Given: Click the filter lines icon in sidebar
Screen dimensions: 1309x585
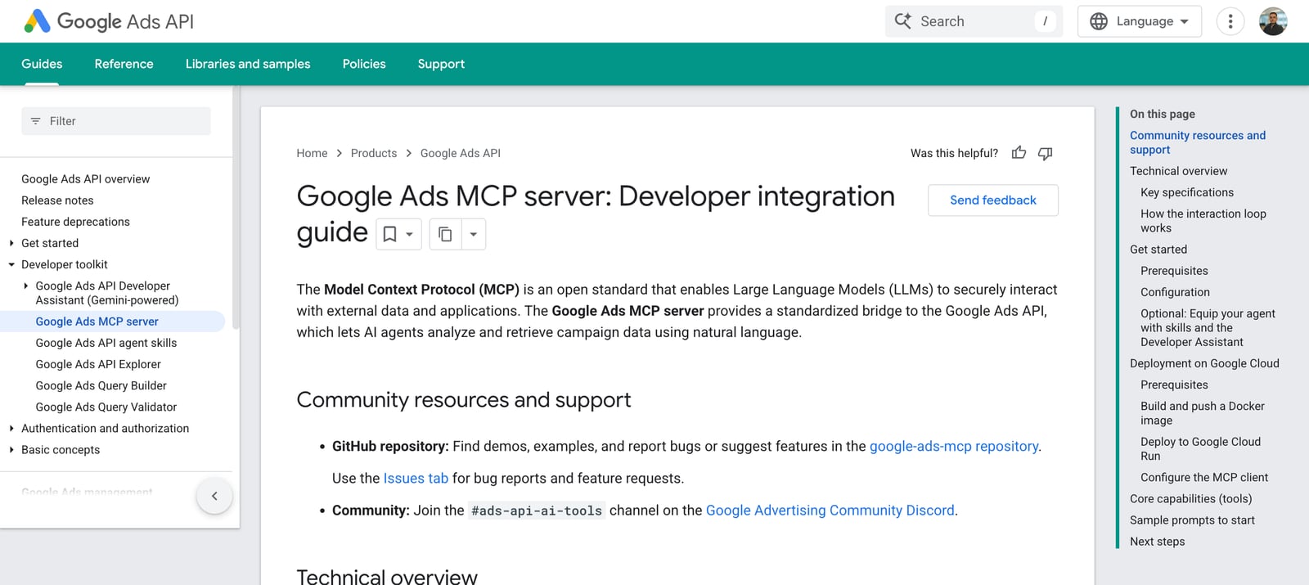Looking at the screenshot, I should [35, 121].
